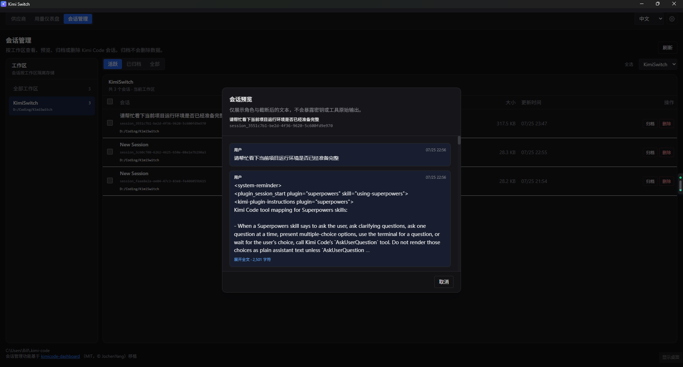Click 取消 to close the preview
The height and width of the screenshot is (367, 683).
click(x=444, y=282)
